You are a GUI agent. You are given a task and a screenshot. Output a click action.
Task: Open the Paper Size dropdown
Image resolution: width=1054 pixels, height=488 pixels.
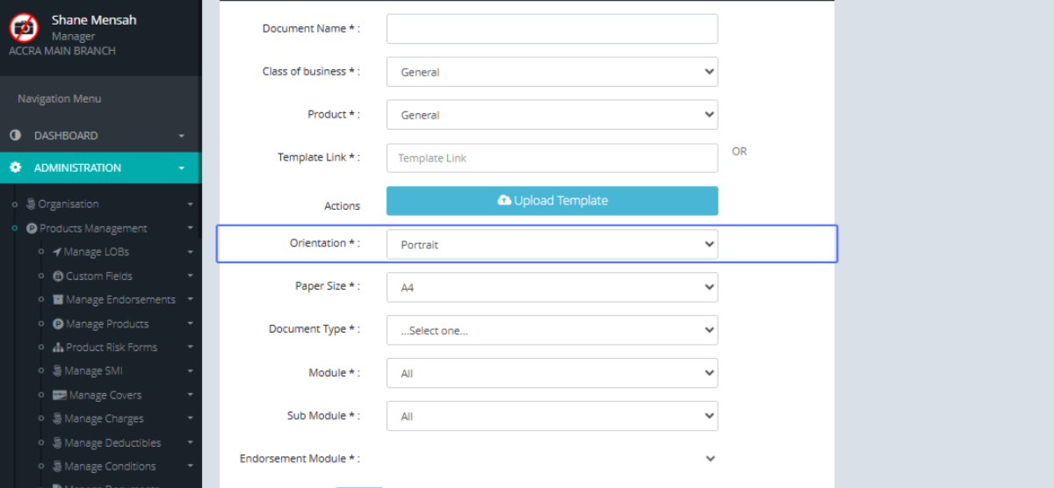coord(552,287)
